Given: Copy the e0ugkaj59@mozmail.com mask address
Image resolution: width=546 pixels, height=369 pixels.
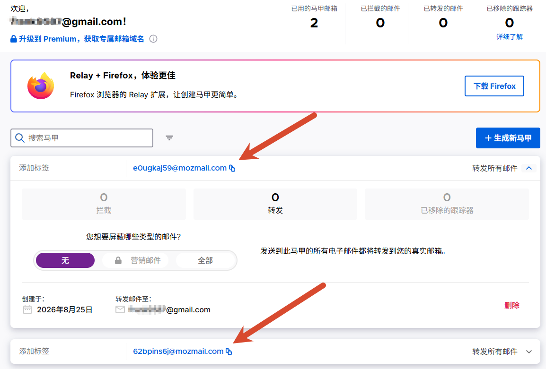Looking at the screenshot, I should (232, 168).
